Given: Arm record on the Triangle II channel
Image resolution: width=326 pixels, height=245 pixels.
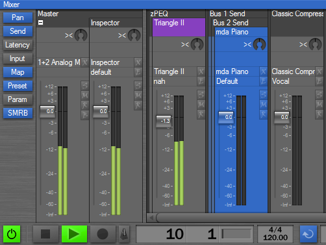Looking at the screenshot, I should 201,114.
